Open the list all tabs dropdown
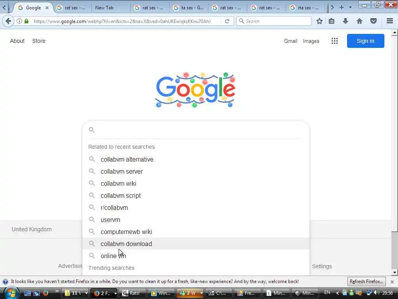Viewport: 398px width, 299px height. coord(351,8)
